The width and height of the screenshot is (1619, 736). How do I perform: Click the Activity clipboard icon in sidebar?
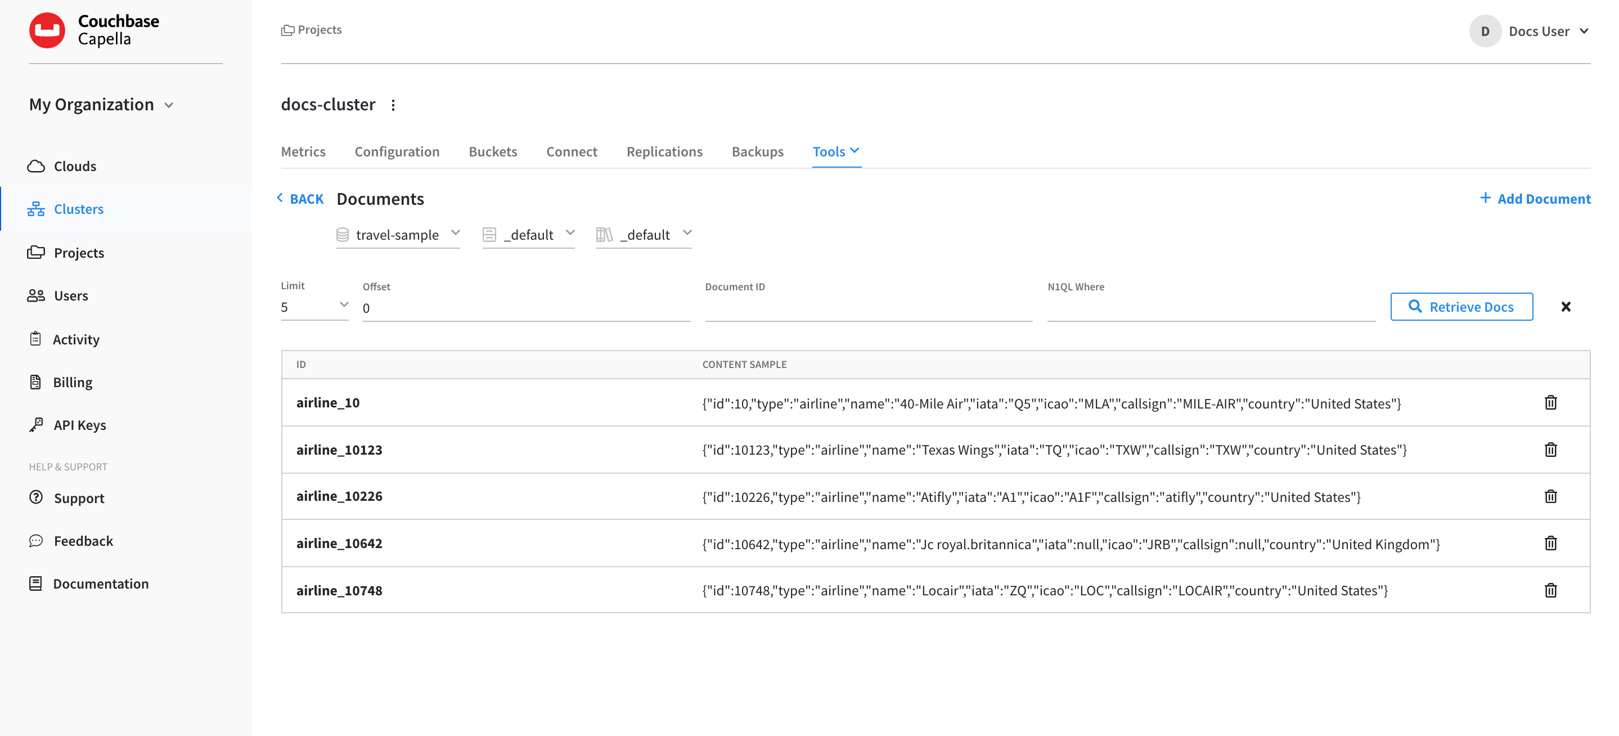point(37,339)
